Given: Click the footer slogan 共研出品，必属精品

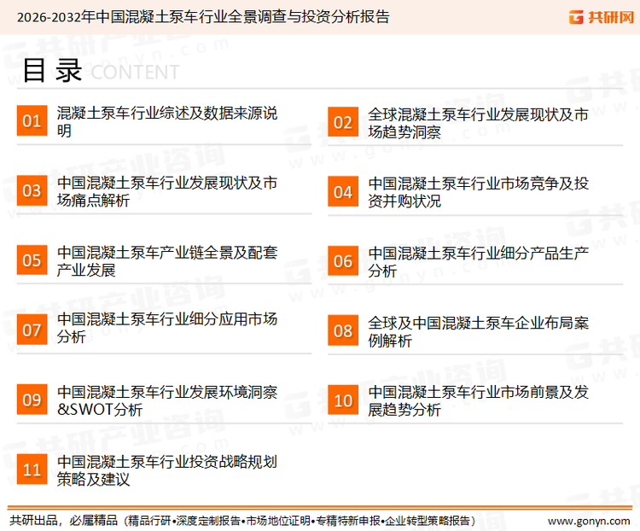Looking at the screenshot, I should (x=64, y=521).
